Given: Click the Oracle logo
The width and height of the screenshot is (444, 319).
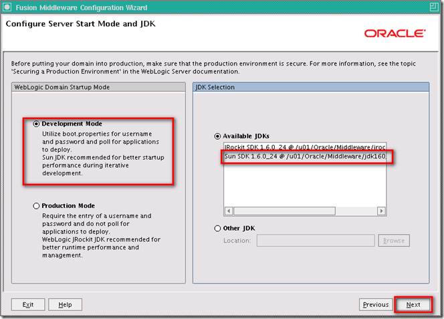Looking at the screenshot, I should [395, 33].
